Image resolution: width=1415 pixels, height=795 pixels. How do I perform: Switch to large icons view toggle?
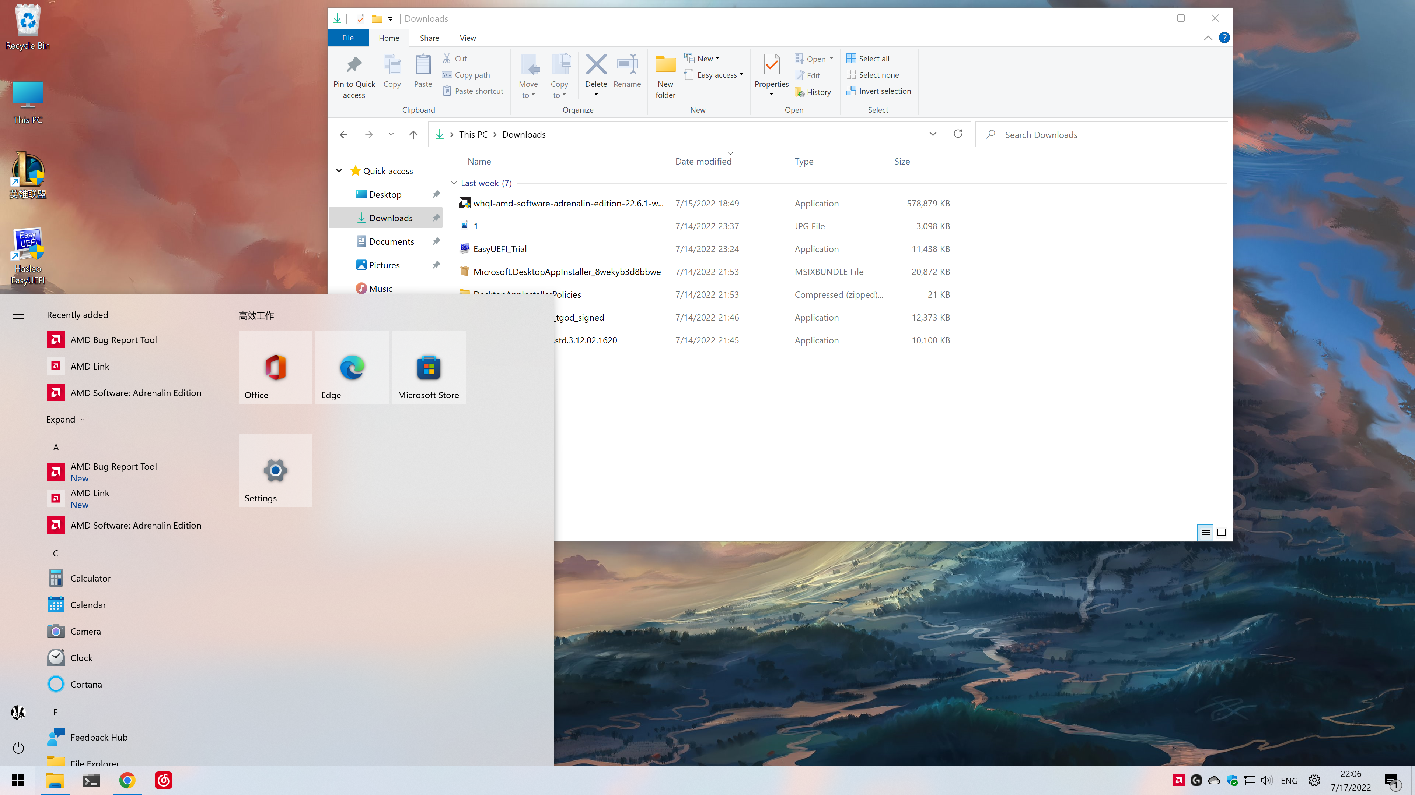(x=1221, y=533)
